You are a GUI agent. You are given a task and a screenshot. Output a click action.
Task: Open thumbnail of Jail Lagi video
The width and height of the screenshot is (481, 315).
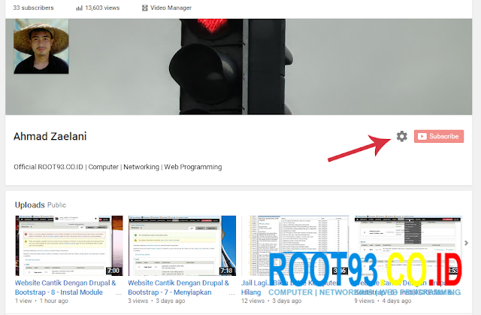pyautogui.click(x=295, y=245)
